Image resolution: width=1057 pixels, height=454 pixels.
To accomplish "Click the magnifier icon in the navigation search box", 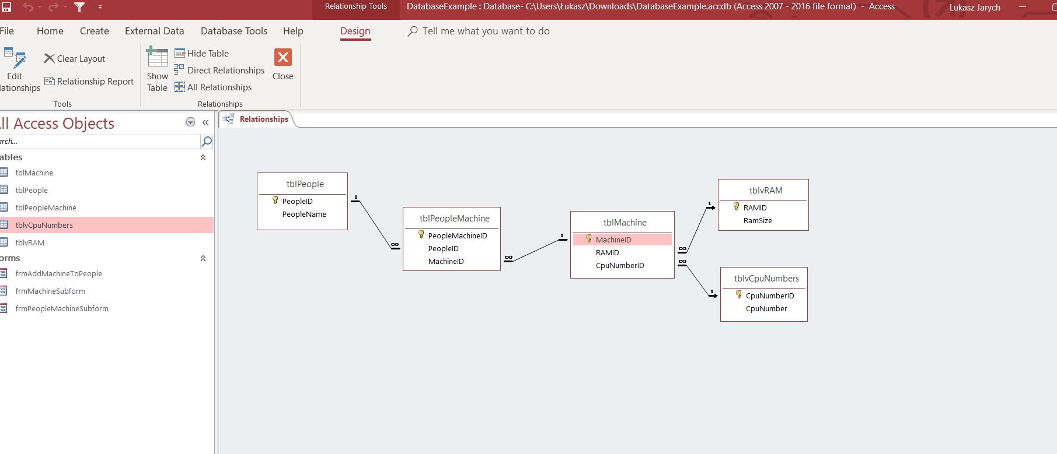I will click(x=207, y=141).
